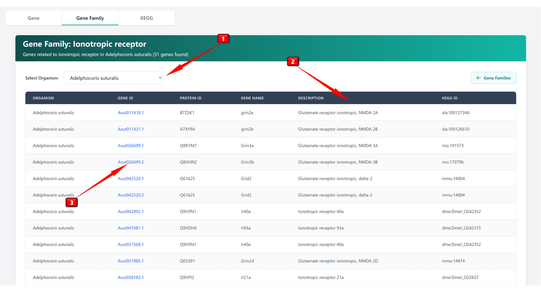Click the Asut042520.2 gene link
Screen dimensions: 541x304
tap(131, 195)
